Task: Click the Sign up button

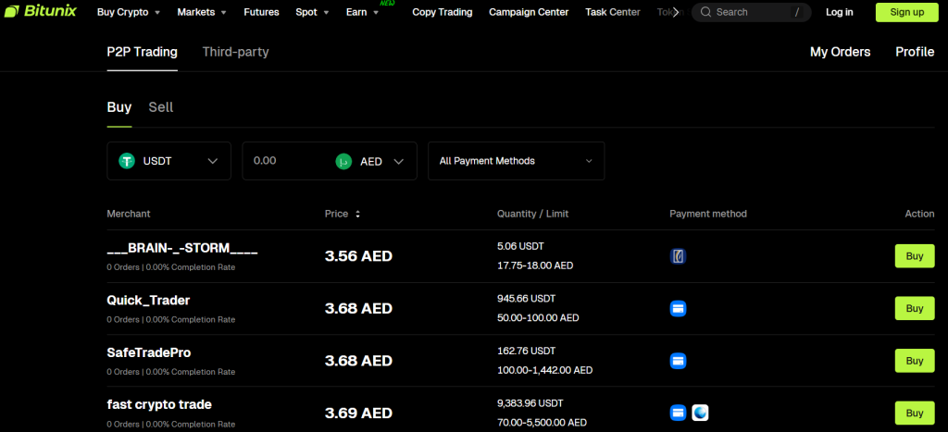Action: 907,12
